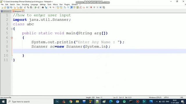Click the Zoom Out toolbar icon
Screen dimensions: 186x104
[x=53, y=8]
